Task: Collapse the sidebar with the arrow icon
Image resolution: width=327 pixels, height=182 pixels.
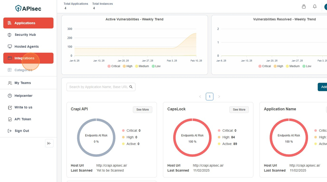Action: [49, 143]
